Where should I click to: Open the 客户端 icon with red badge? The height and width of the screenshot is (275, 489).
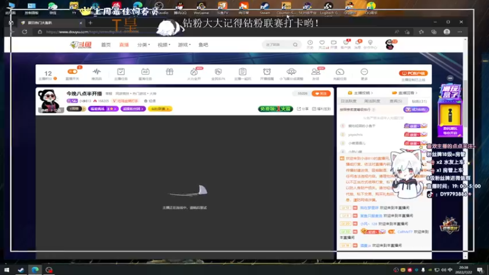[346, 44]
